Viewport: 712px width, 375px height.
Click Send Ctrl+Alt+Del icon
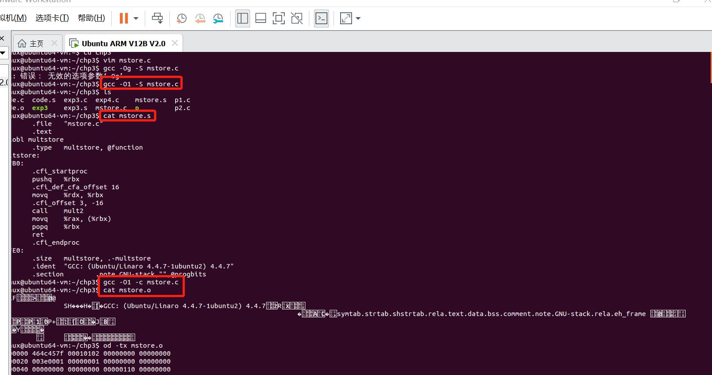(157, 18)
